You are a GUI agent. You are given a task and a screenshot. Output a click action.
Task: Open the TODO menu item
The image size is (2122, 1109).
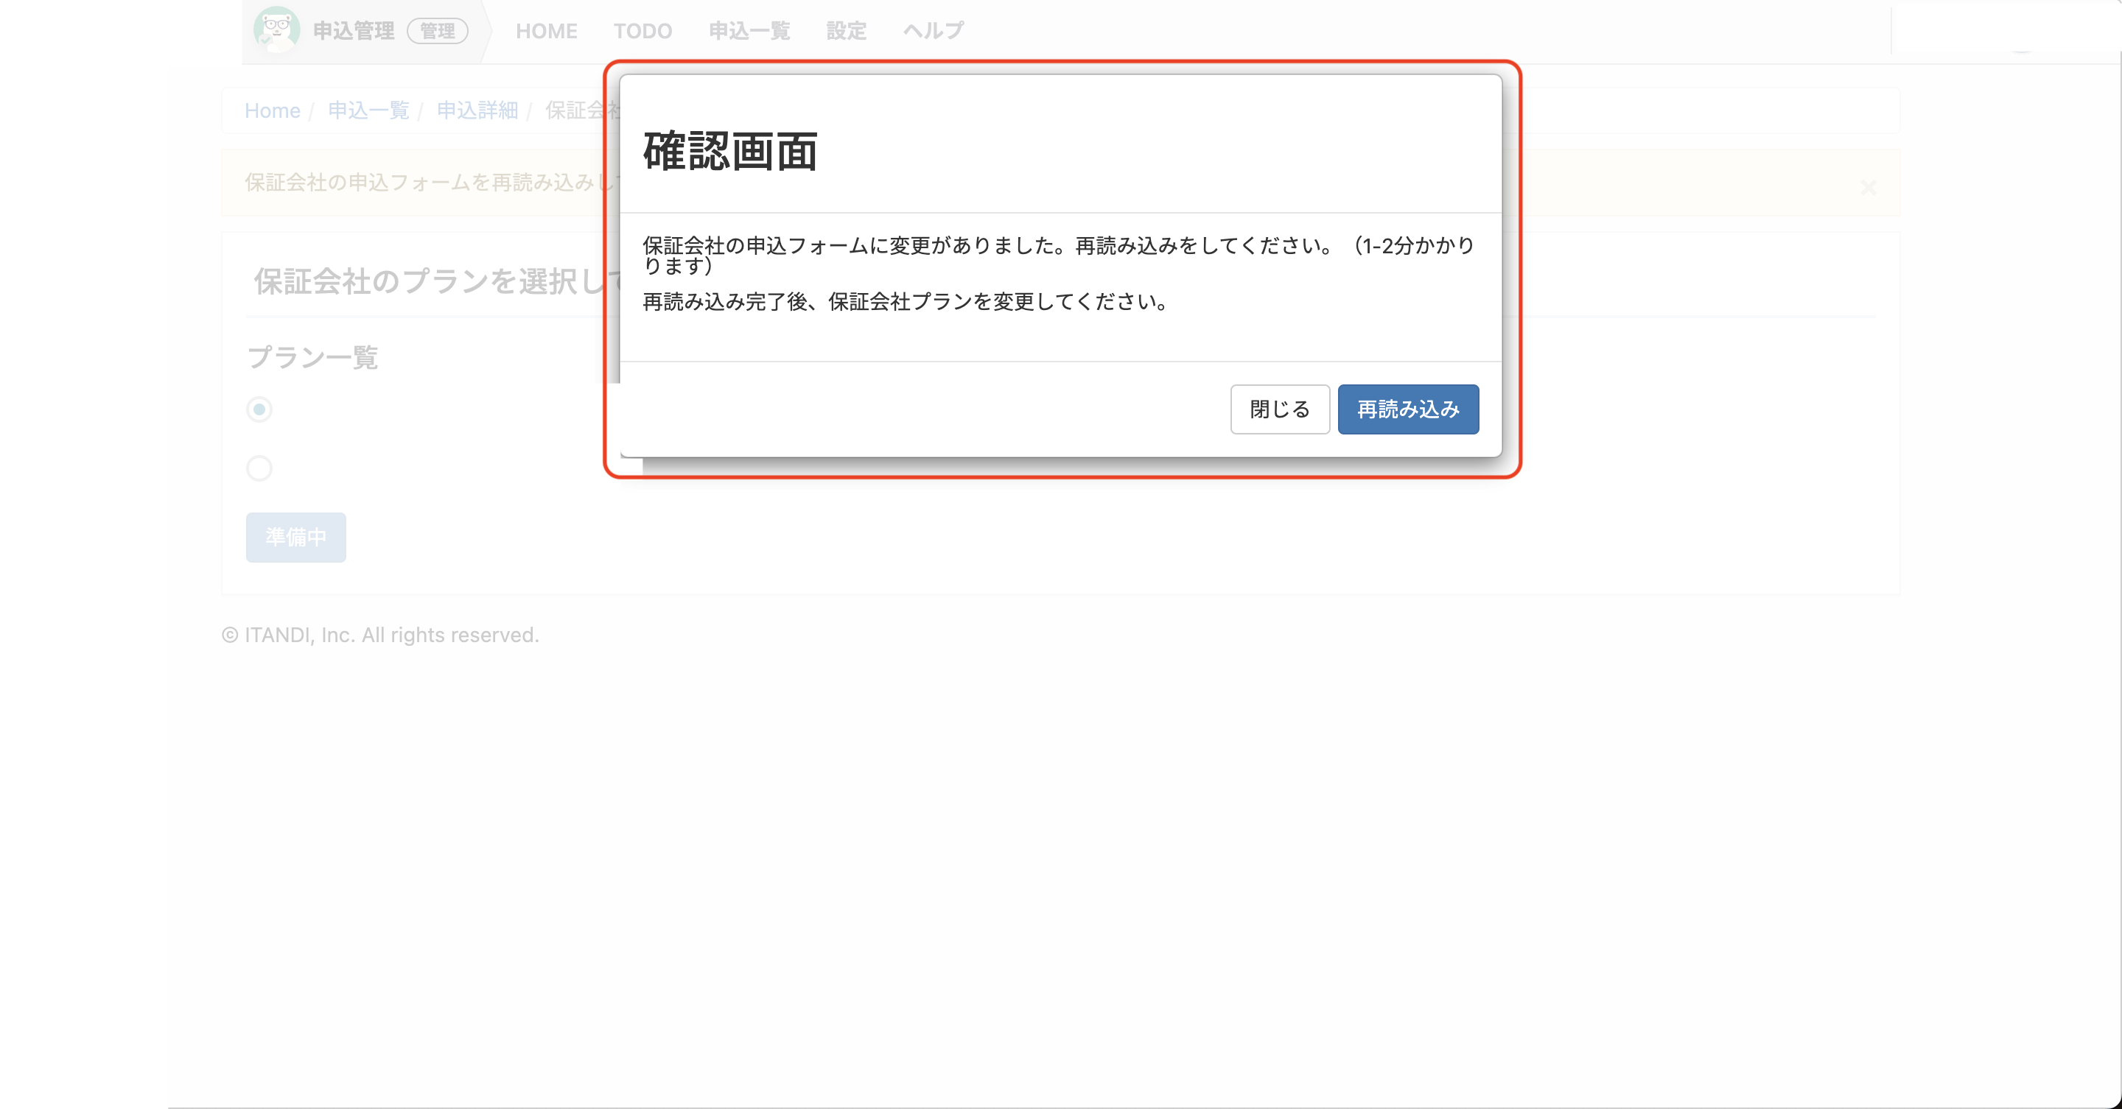(x=642, y=31)
